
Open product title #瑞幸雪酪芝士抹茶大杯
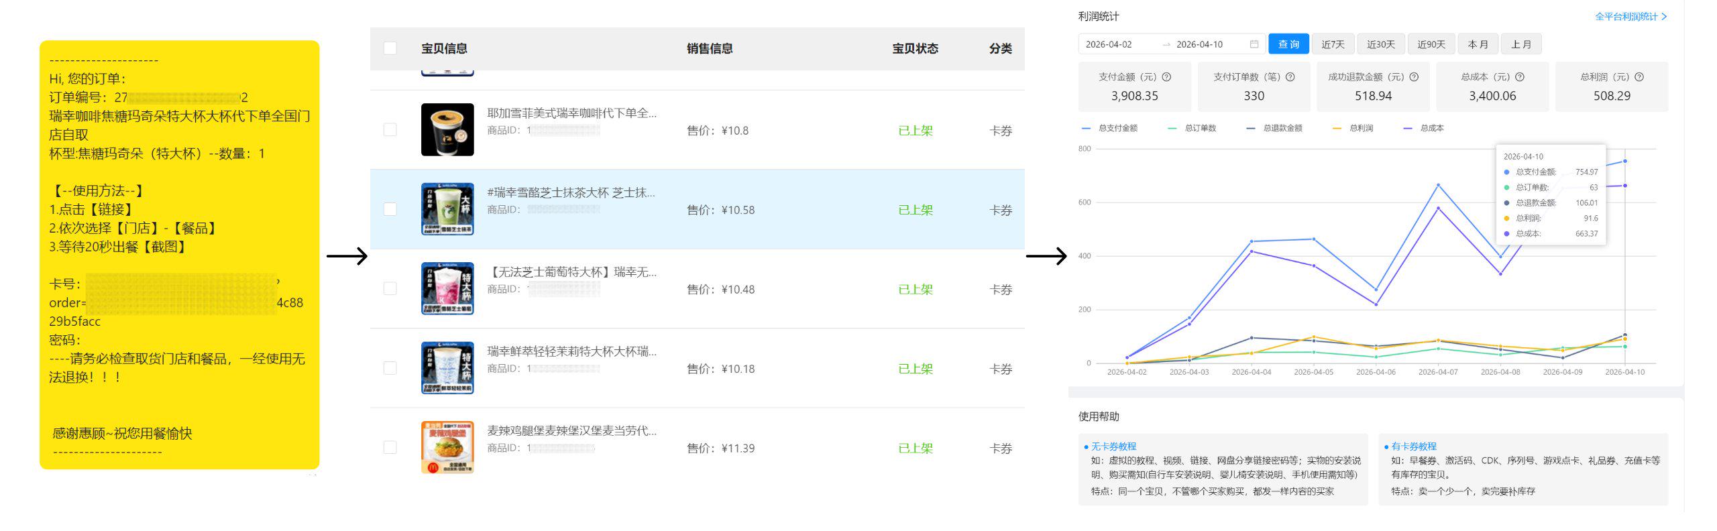pyautogui.click(x=571, y=193)
